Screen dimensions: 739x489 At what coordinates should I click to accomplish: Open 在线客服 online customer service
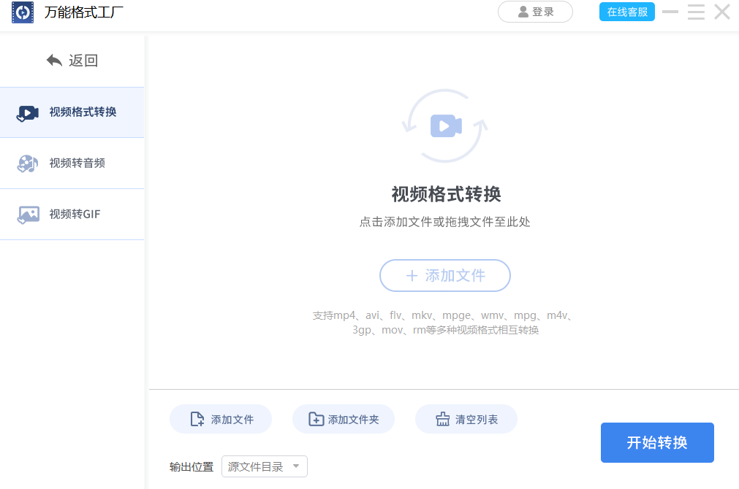[626, 12]
